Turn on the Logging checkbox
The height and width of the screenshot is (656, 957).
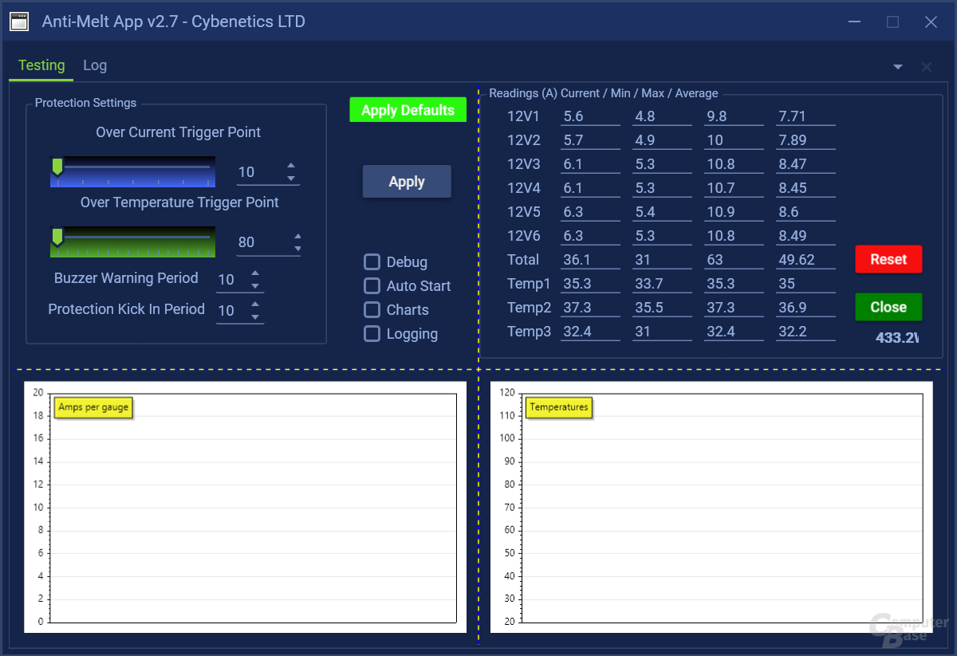pyautogui.click(x=372, y=334)
